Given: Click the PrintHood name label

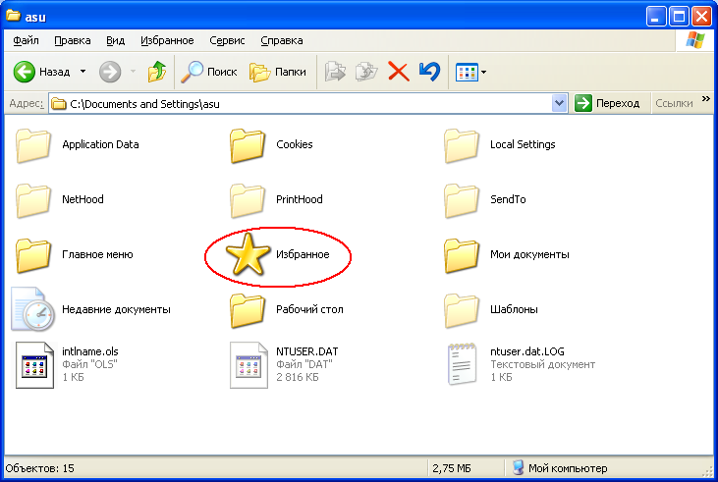Looking at the screenshot, I should [299, 199].
